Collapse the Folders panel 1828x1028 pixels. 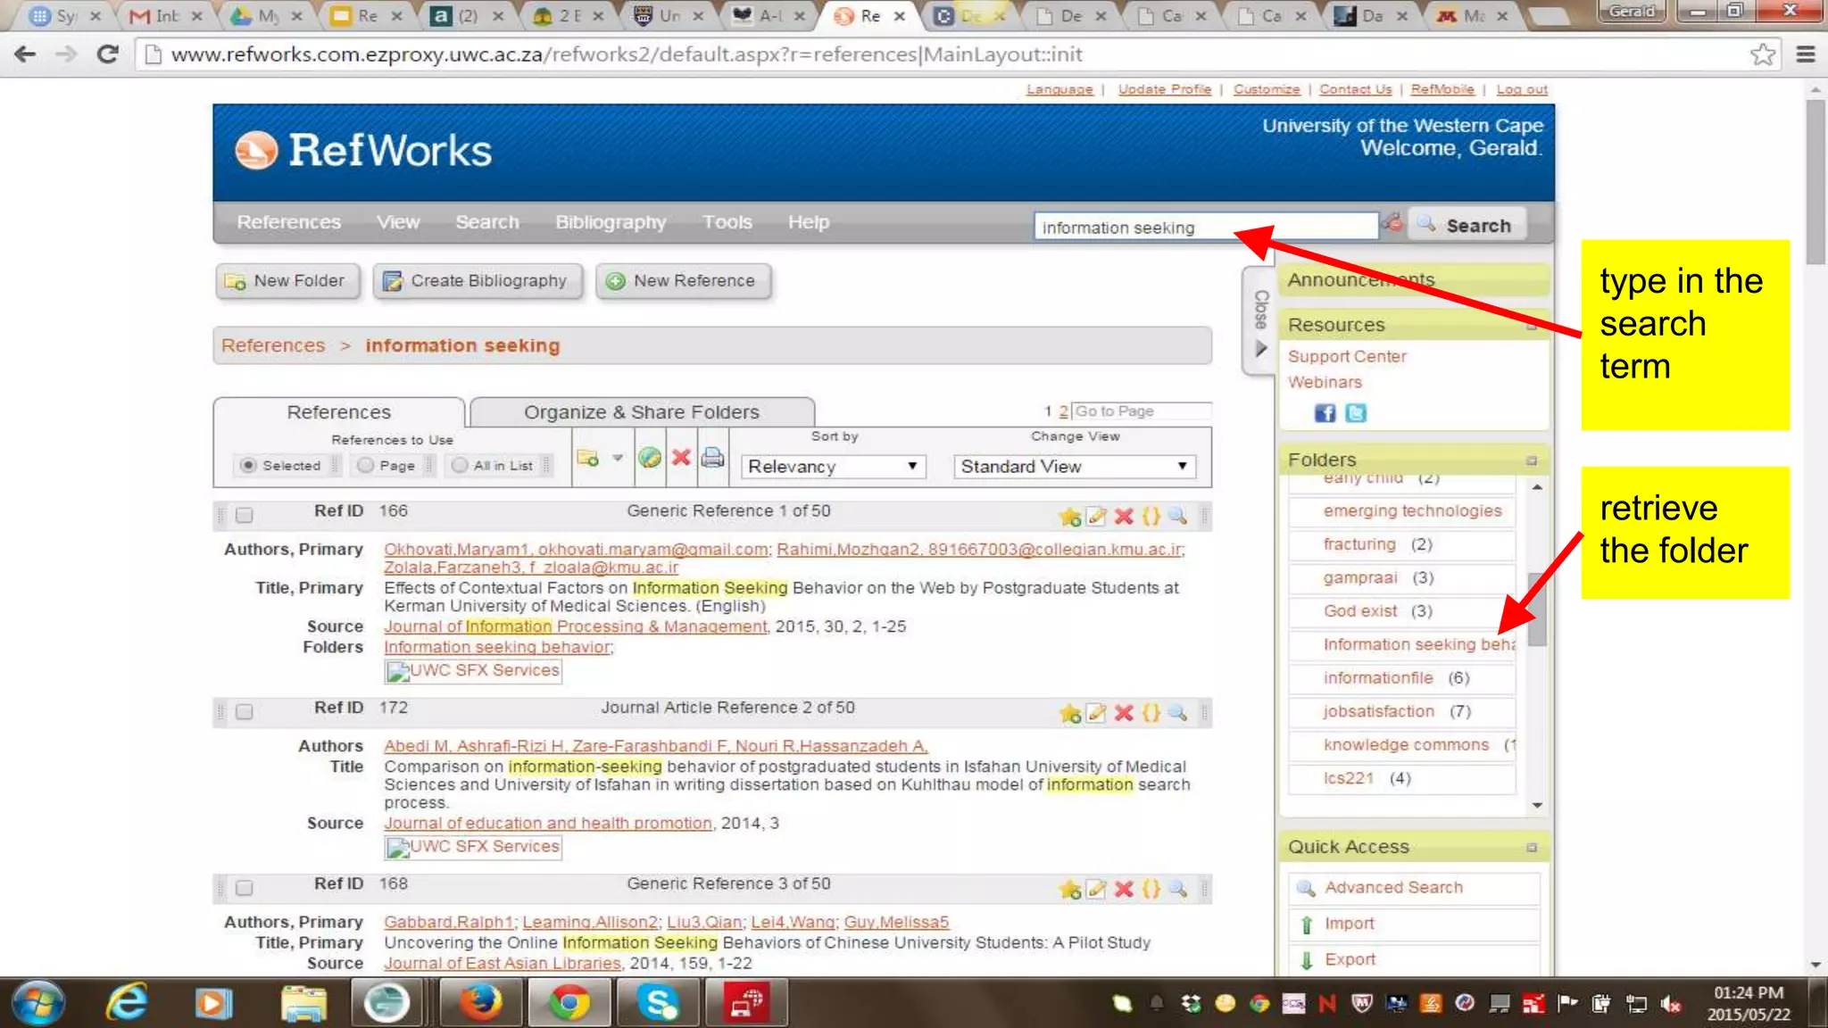coord(1532,460)
